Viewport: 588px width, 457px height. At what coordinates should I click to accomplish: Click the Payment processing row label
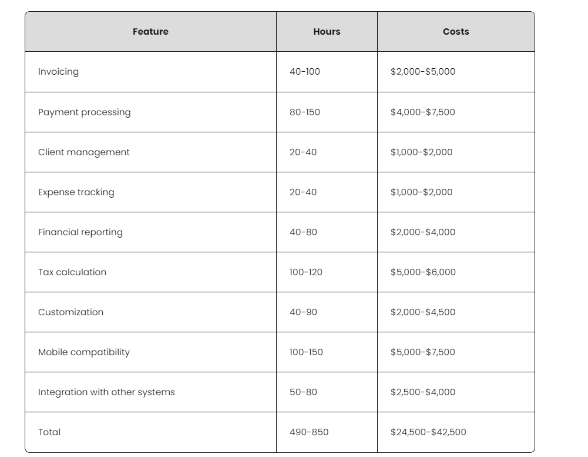point(84,112)
